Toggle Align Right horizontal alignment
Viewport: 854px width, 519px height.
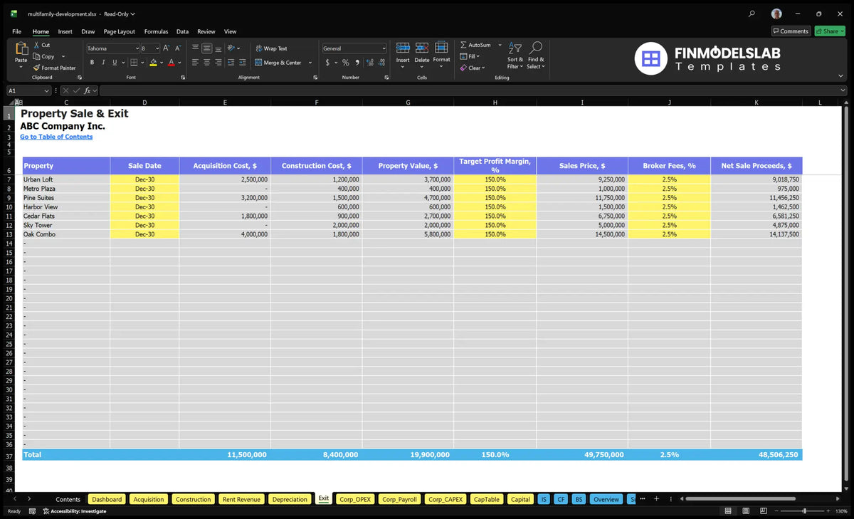[x=218, y=63]
